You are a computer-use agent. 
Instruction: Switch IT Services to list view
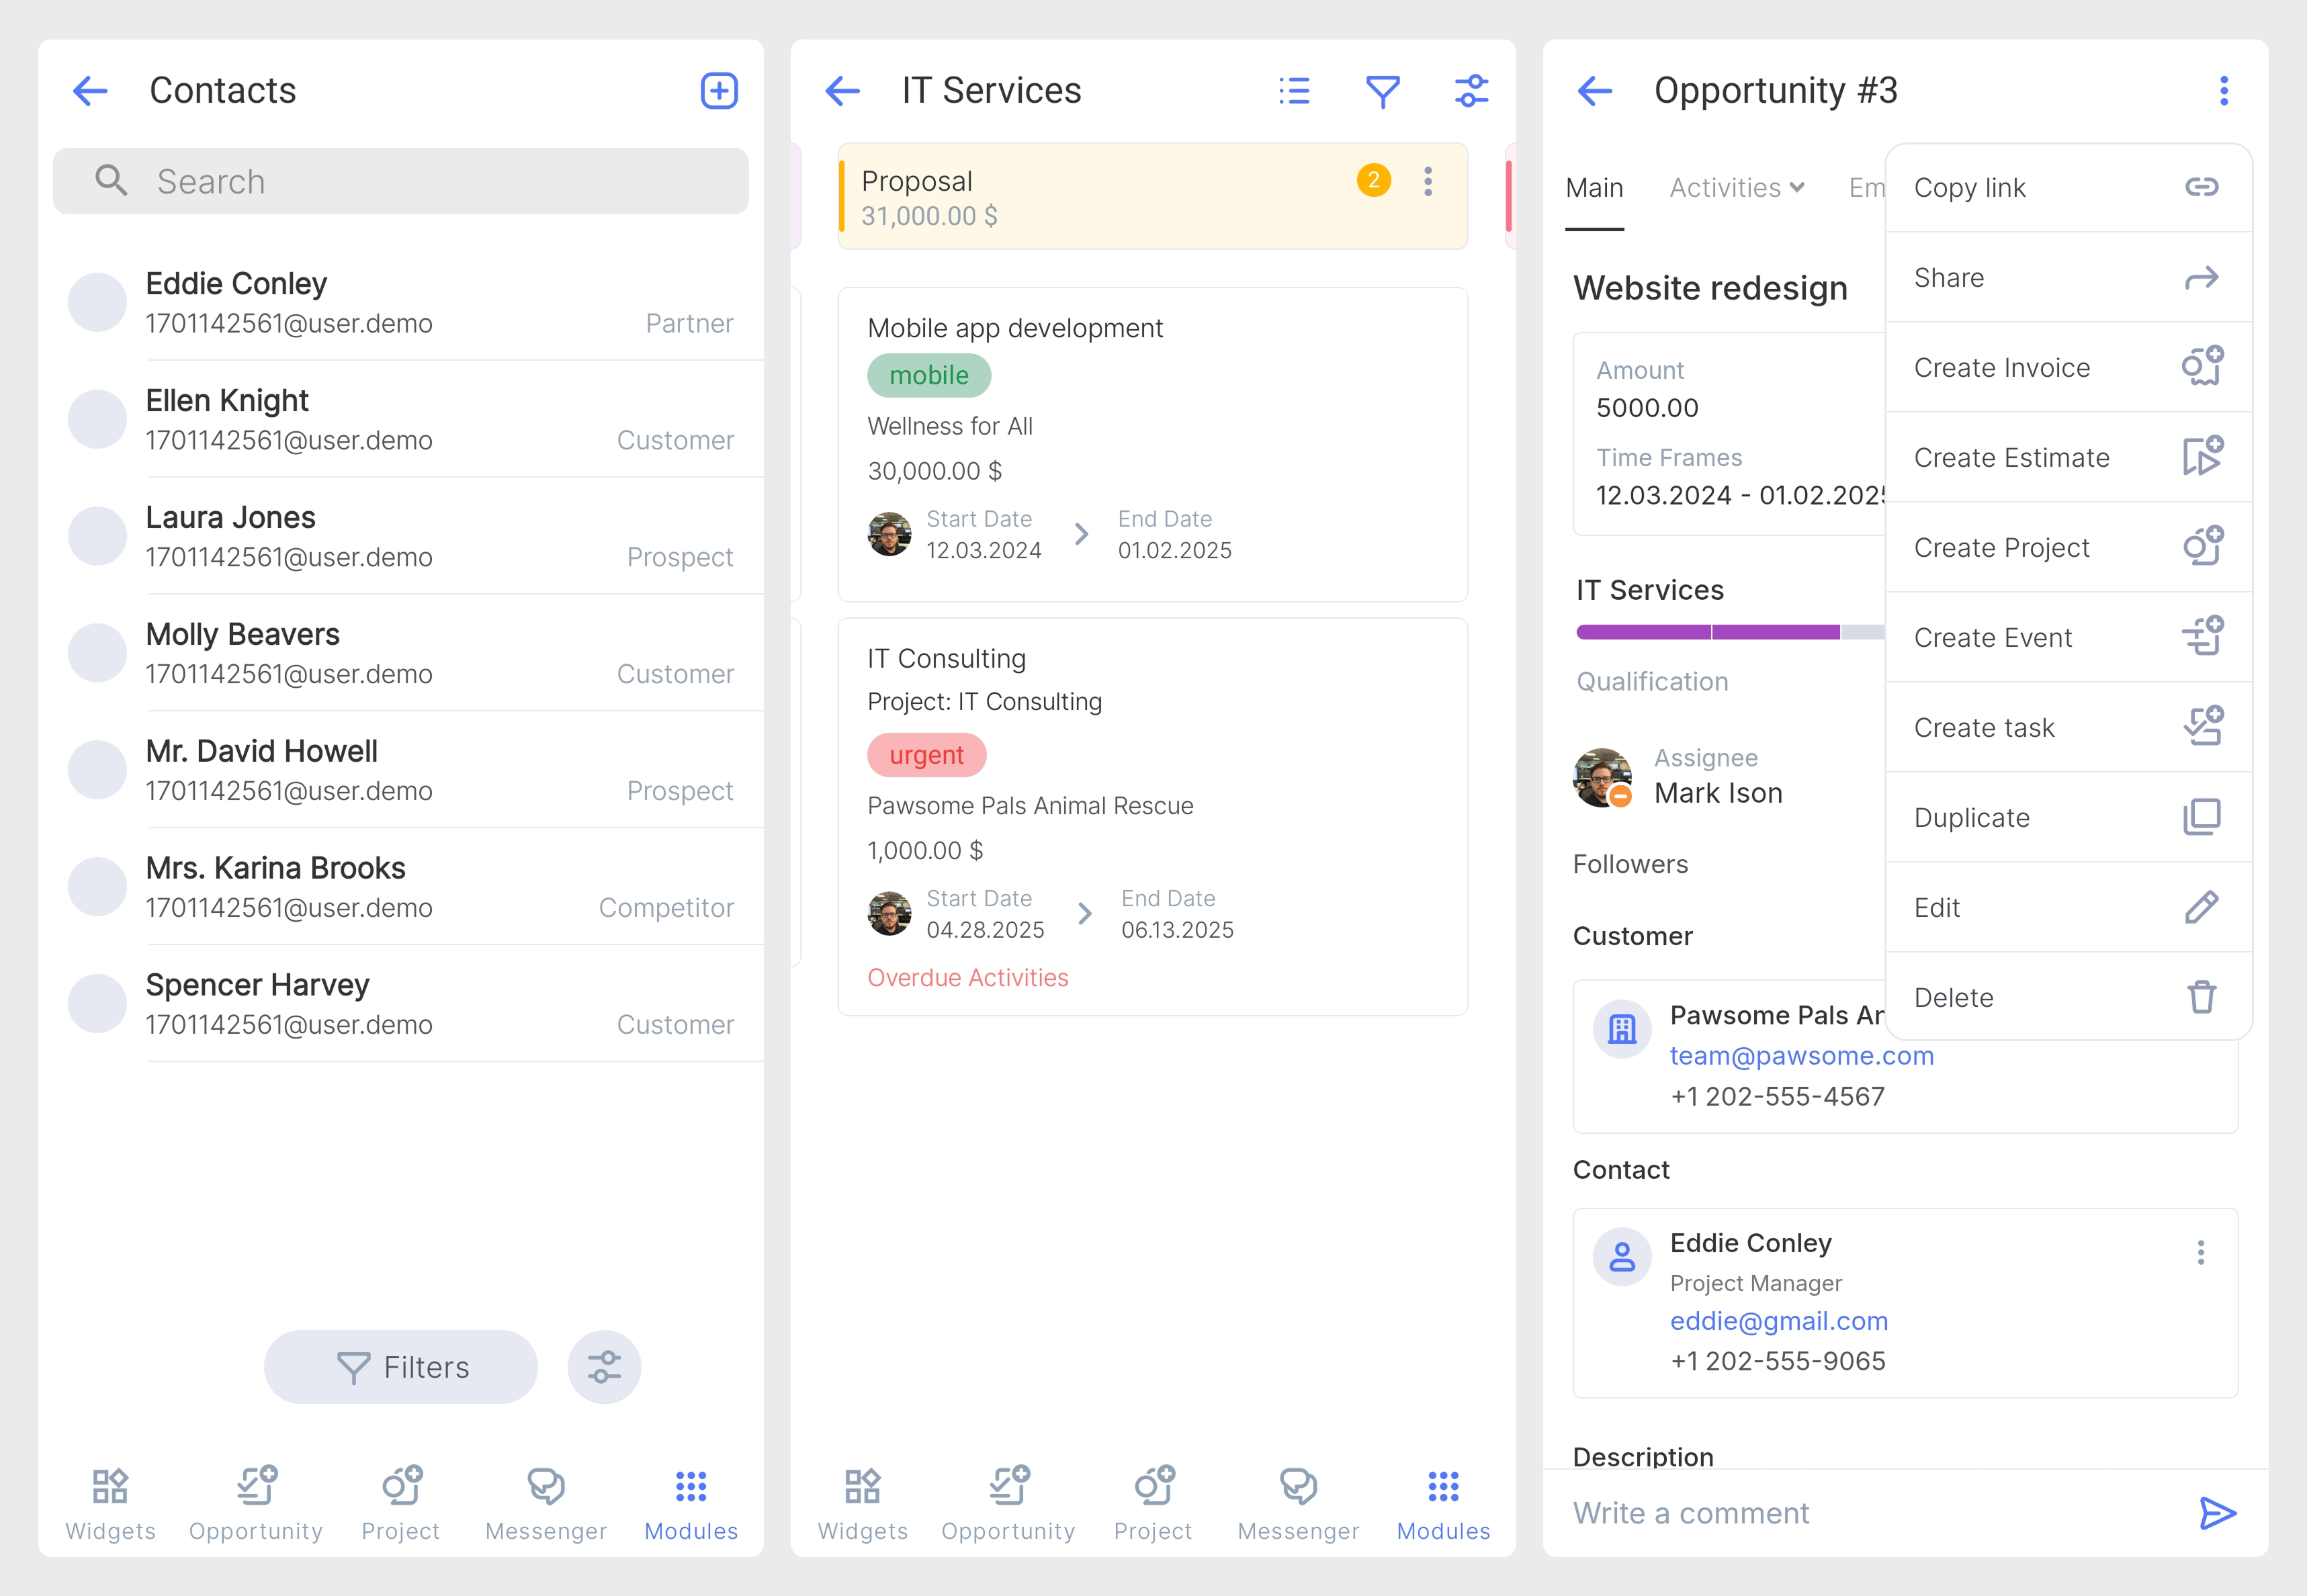[x=1294, y=91]
